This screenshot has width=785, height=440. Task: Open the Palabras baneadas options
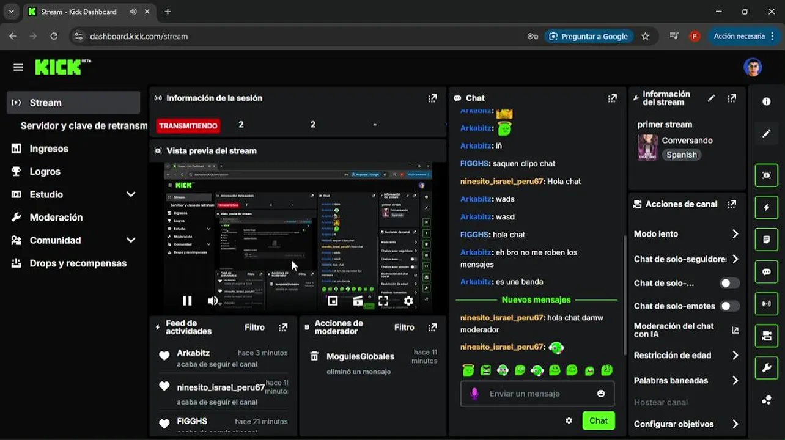pyautogui.click(x=687, y=380)
